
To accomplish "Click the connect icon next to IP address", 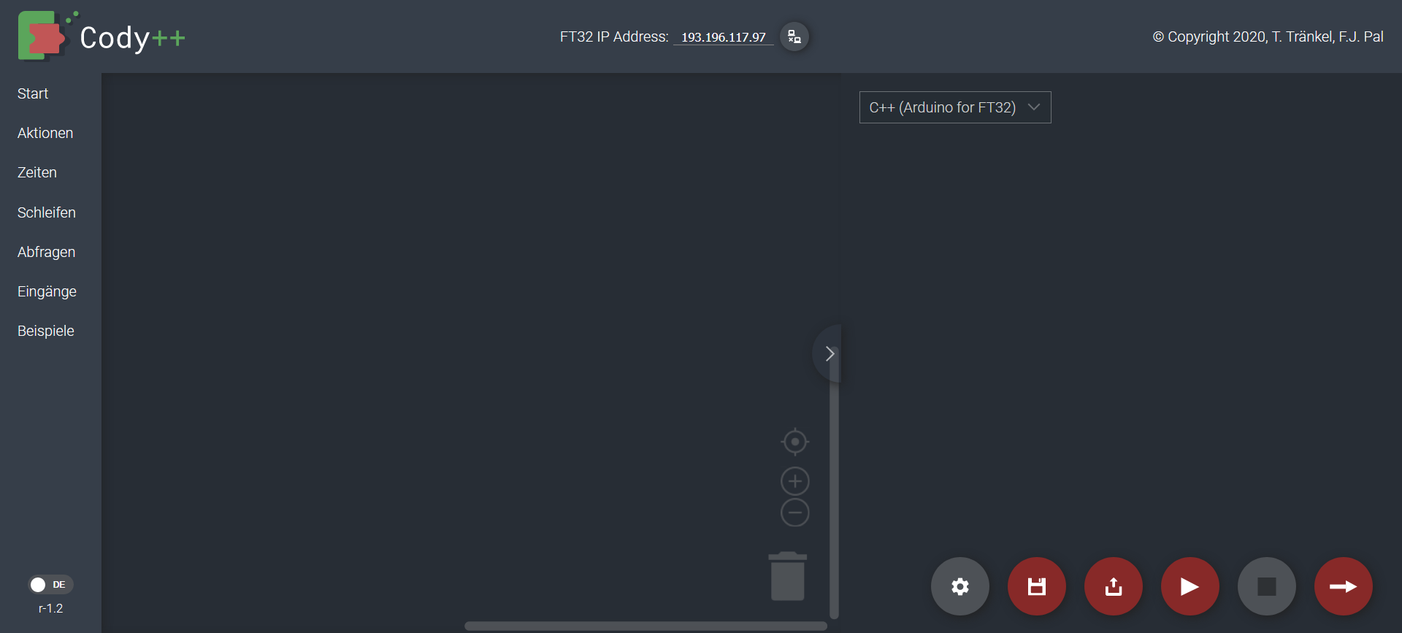I will pos(794,37).
